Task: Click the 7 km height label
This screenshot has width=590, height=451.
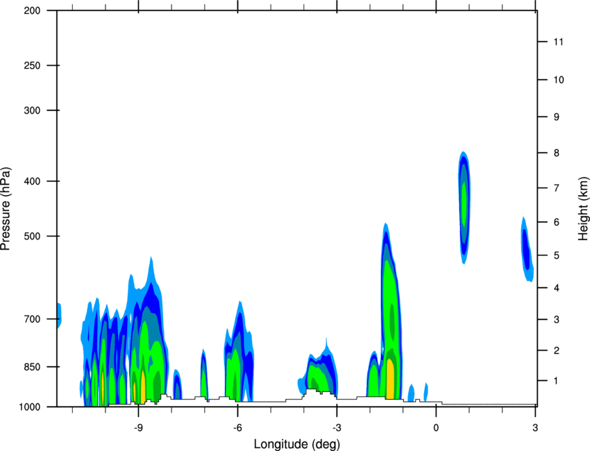Action: (557, 188)
